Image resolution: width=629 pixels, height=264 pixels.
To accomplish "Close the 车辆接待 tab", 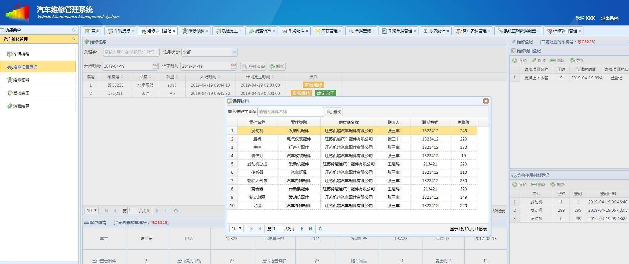I will (x=133, y=31).
